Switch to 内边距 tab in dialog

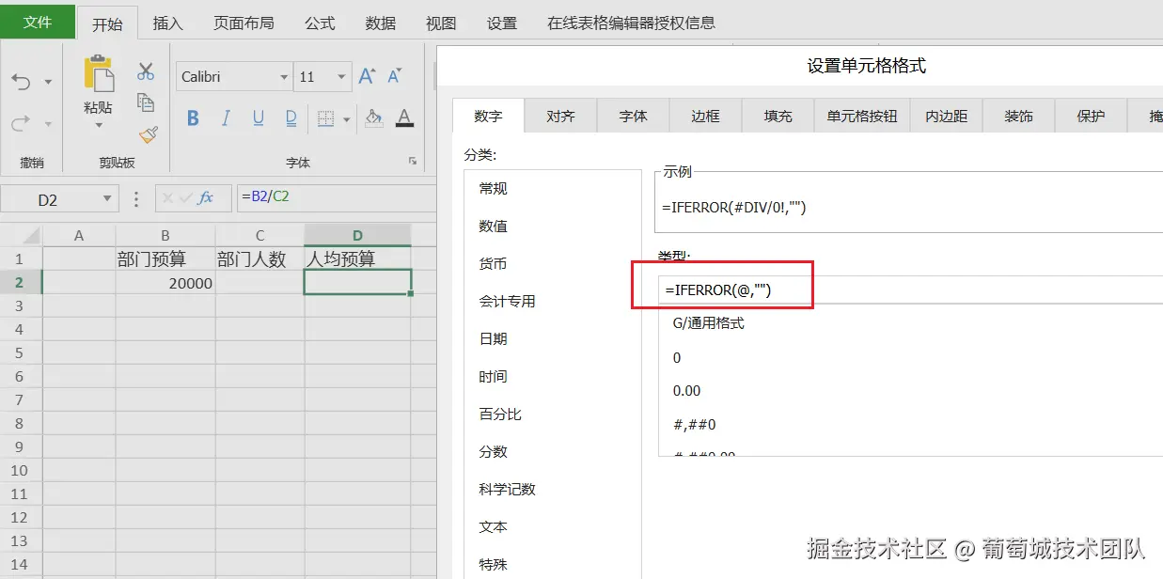[947, 117]
